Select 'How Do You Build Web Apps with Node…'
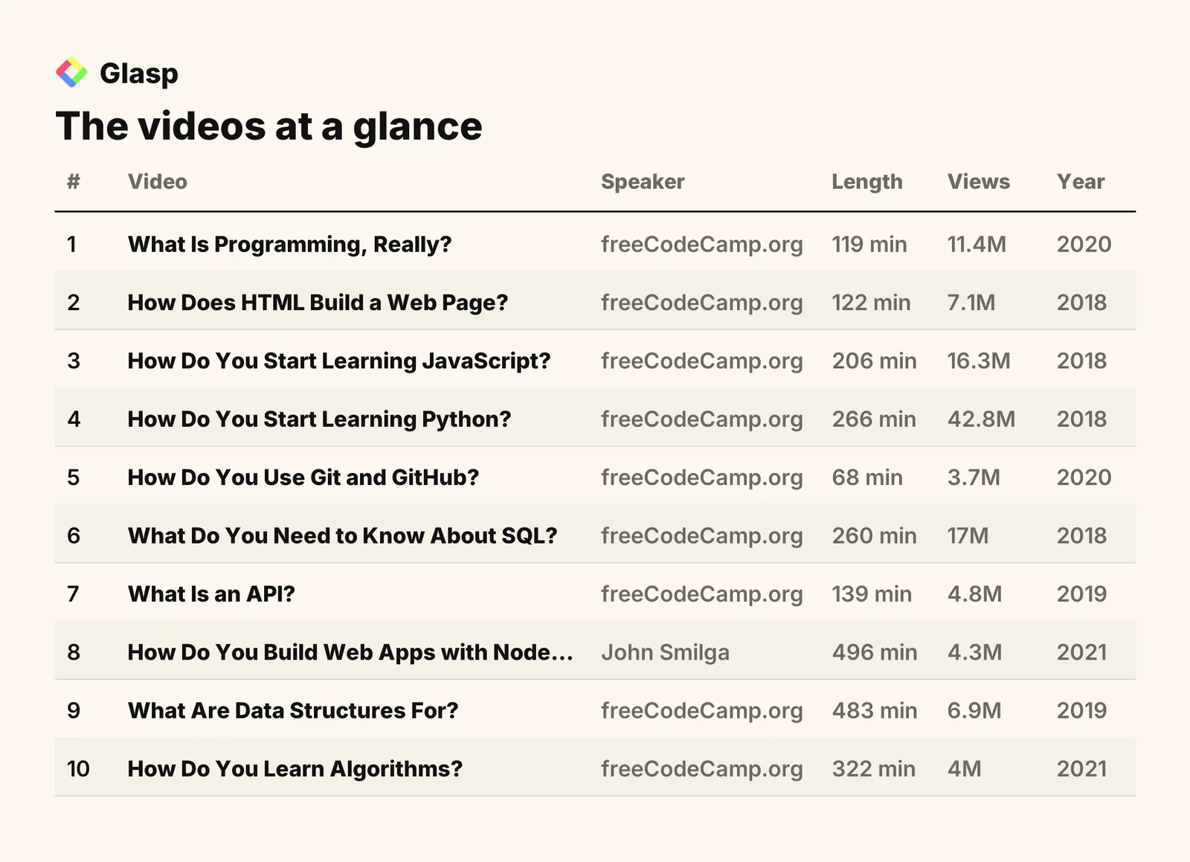The height and width of the screenshot is (862, 1190). [350, 652]
